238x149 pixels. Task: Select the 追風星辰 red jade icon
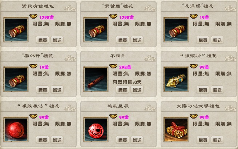click(x=96, y=129)
